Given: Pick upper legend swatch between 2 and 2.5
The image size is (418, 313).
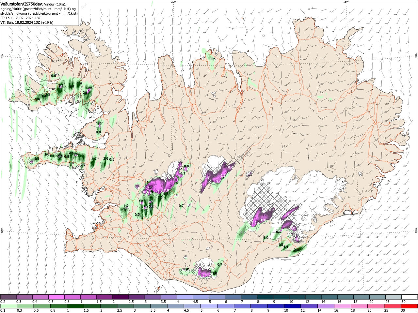Looking at the screenshot, I should pyautogui.click(x=121, y=297).
